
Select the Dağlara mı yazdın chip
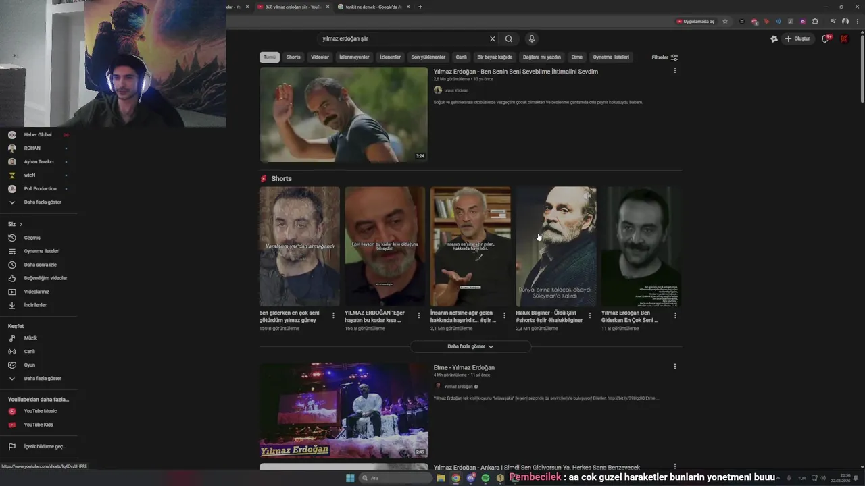coord(542,57)
